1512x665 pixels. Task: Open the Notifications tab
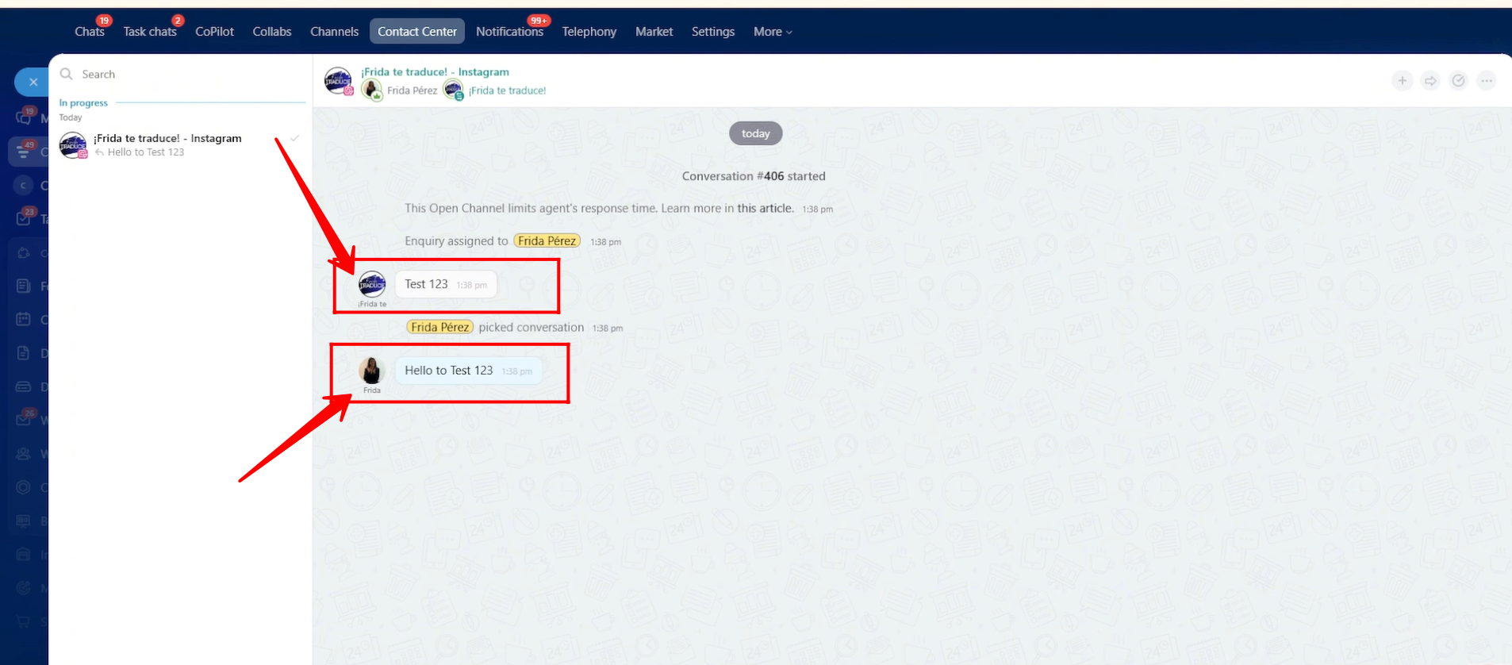(509, 32)
